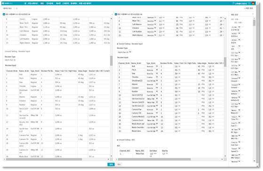Click the ellipsis icon beside GCS Sys dropdown

tap(243, 65)
